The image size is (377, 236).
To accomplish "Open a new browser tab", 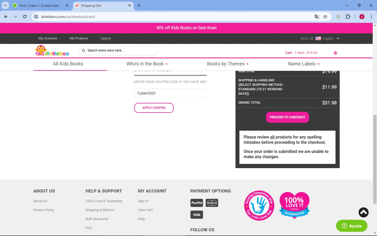I will [139, 5].
